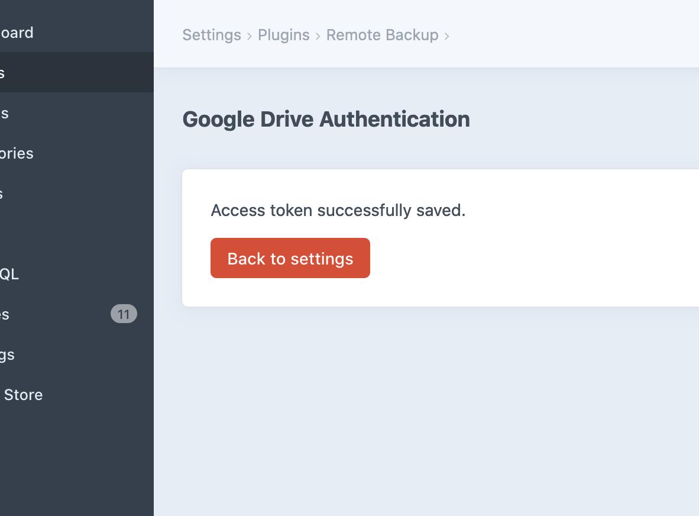Select the sidebar item ending in 'oard'
699x516 pixels.
click(x=77, y=33)
